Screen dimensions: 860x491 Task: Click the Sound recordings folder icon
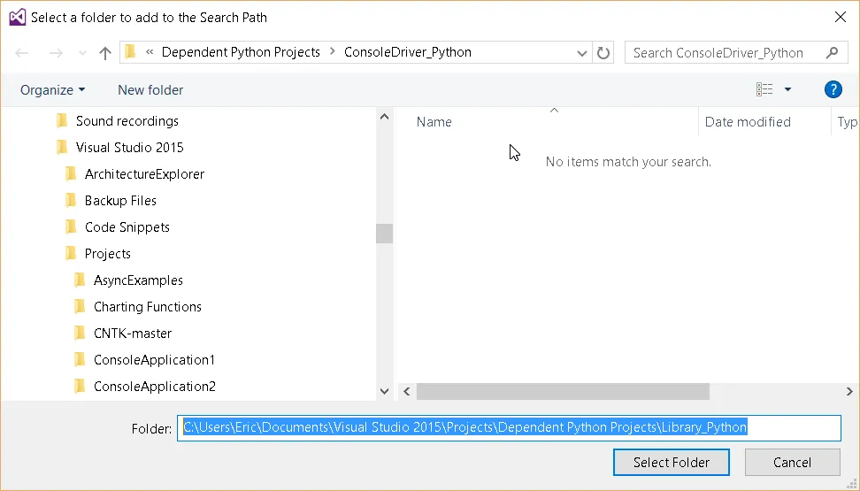[x=62, y=121]
